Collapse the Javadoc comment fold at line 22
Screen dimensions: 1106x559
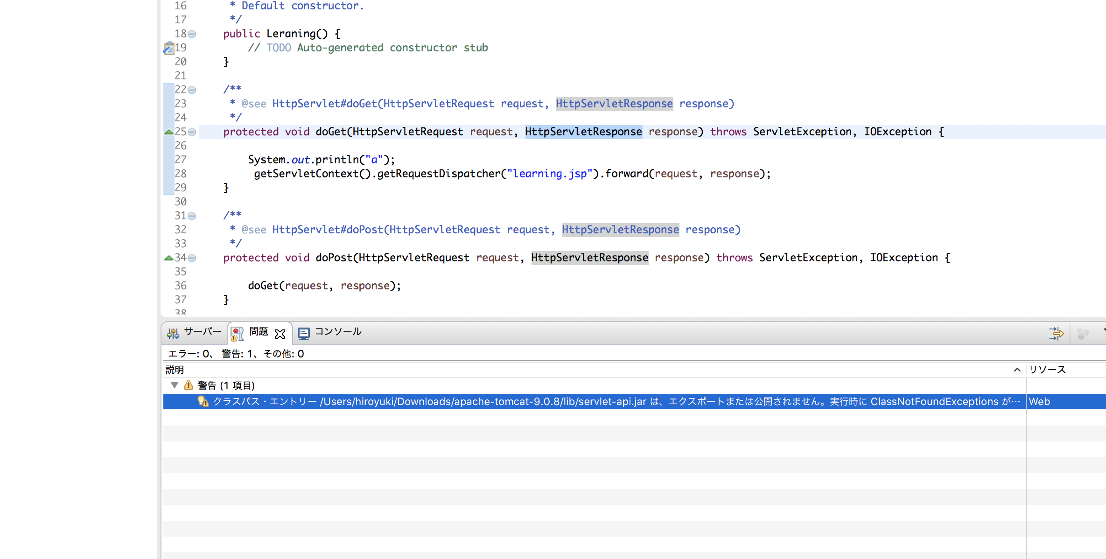[192, 90]
